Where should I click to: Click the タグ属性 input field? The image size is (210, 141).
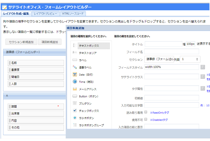tap(172, 88)
